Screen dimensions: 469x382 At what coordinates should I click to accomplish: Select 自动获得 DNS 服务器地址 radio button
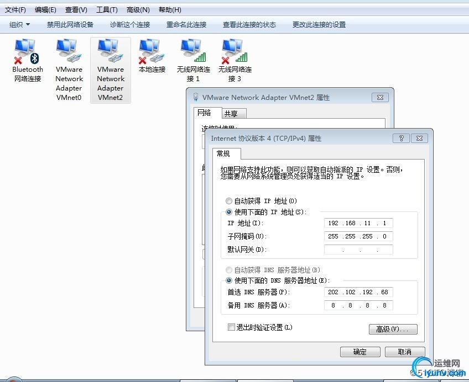[229, 270]
